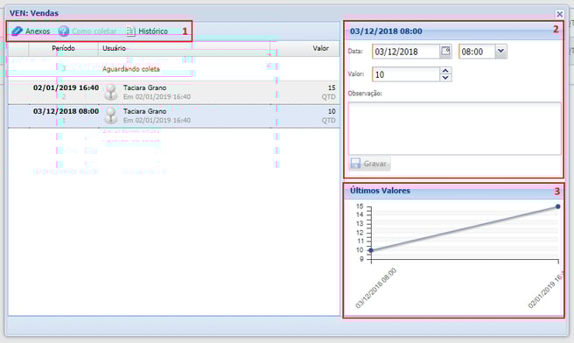This screenshot has height=343, width=574.
Task: Select the Aguardando coleta row
Action: point(174,68)
